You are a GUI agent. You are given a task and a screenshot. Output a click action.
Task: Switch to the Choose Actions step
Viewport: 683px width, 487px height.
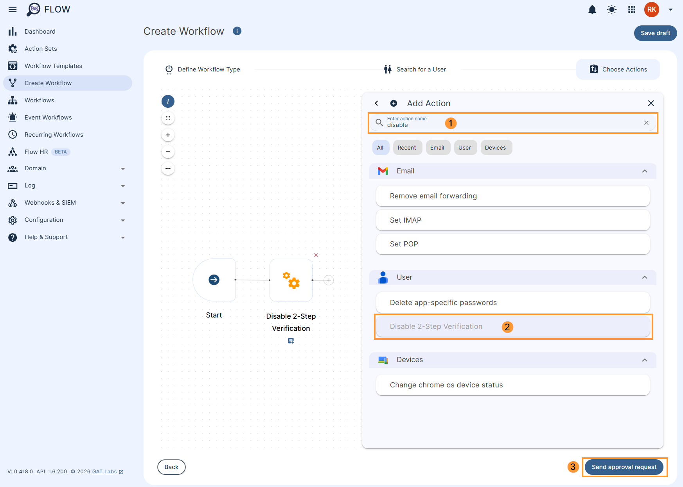618,69
